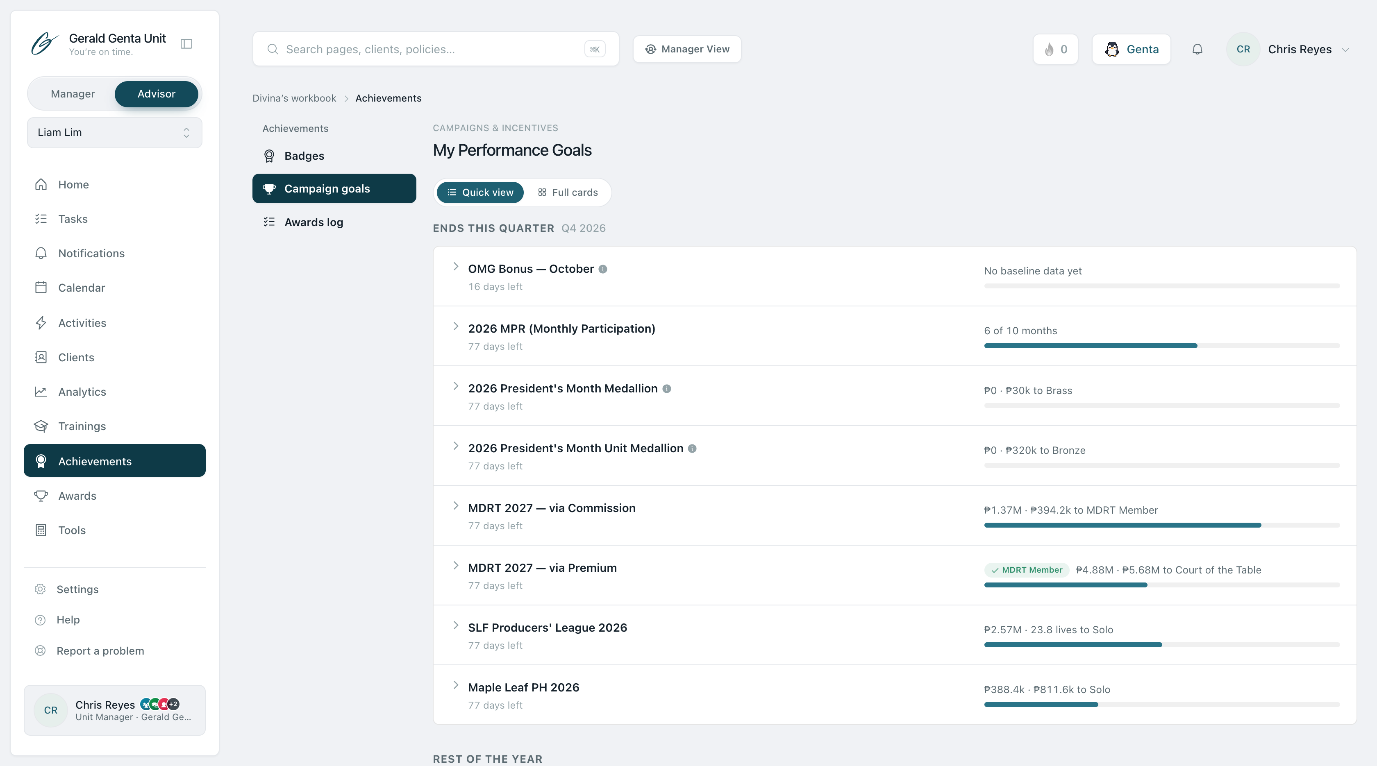Switch to Full cards view
1377x766 pixels.
click(x=568, y=192)
